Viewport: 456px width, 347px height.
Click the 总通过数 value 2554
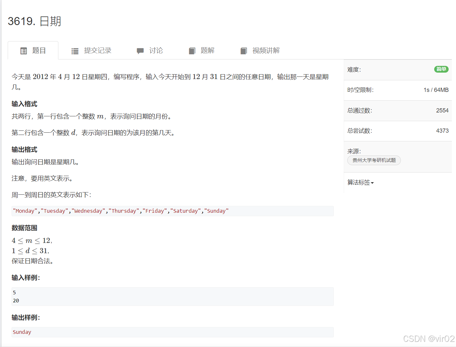442,110
